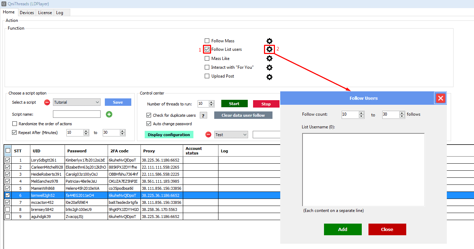Viewport: 474px width, 249px height.
Task: Open the Test configuration dropdown
Action: [x=245, y=135]
